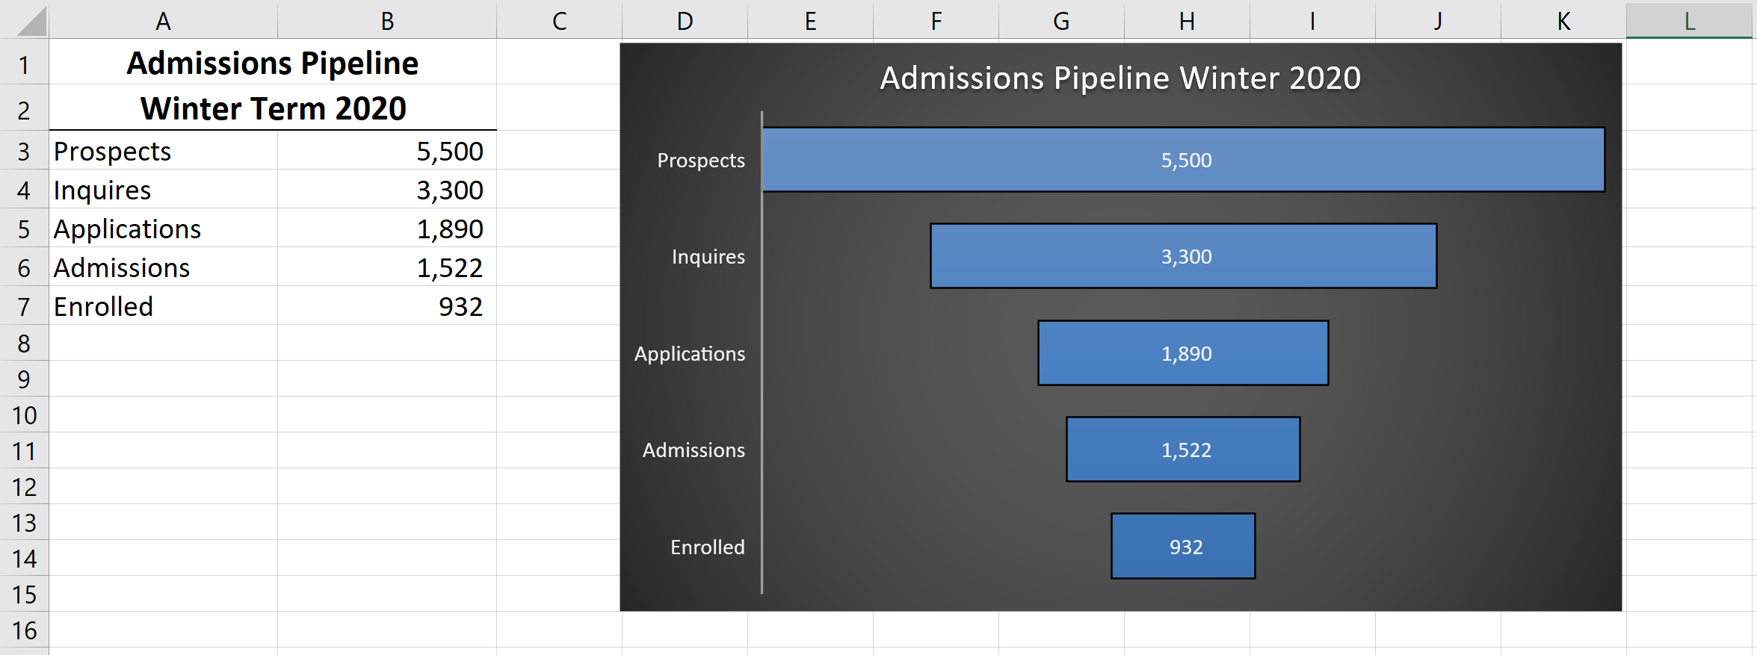The height and width of the screenshot is (655, 1757).
Task: Select column H header
Action: coord(1187,20)
